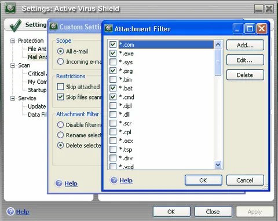Collapse the Protection tree node
Viewport: 278px width, 221px height.
(13, 40)
